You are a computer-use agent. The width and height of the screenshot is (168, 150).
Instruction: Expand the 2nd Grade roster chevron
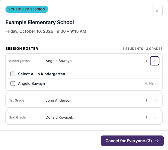(x=155, y=117)
